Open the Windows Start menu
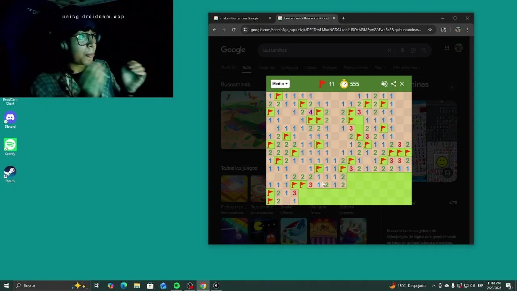Image resolution: width=517 pixels, height=291 pixels. 6,286
